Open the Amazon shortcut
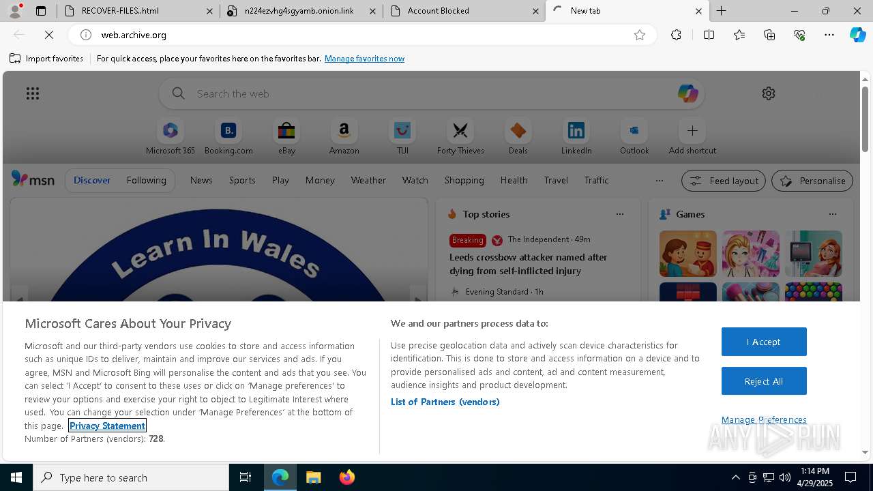 [x=344, y=137]
